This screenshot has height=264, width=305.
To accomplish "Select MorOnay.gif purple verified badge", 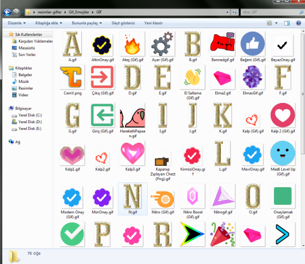I will click(102, 198).
